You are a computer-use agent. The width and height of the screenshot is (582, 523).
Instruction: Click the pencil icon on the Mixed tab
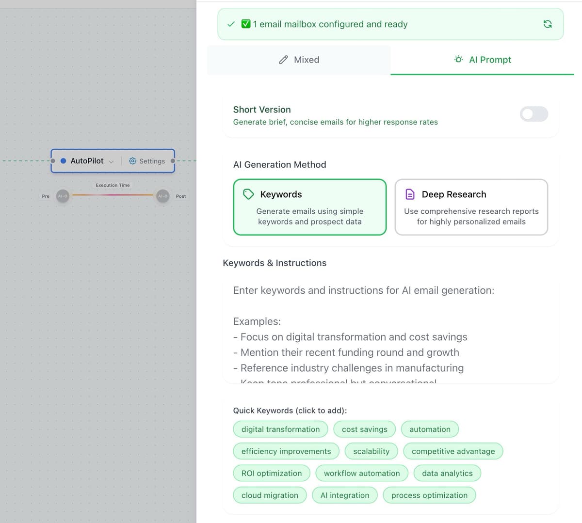pyautogui.click(x=283, y=60)
